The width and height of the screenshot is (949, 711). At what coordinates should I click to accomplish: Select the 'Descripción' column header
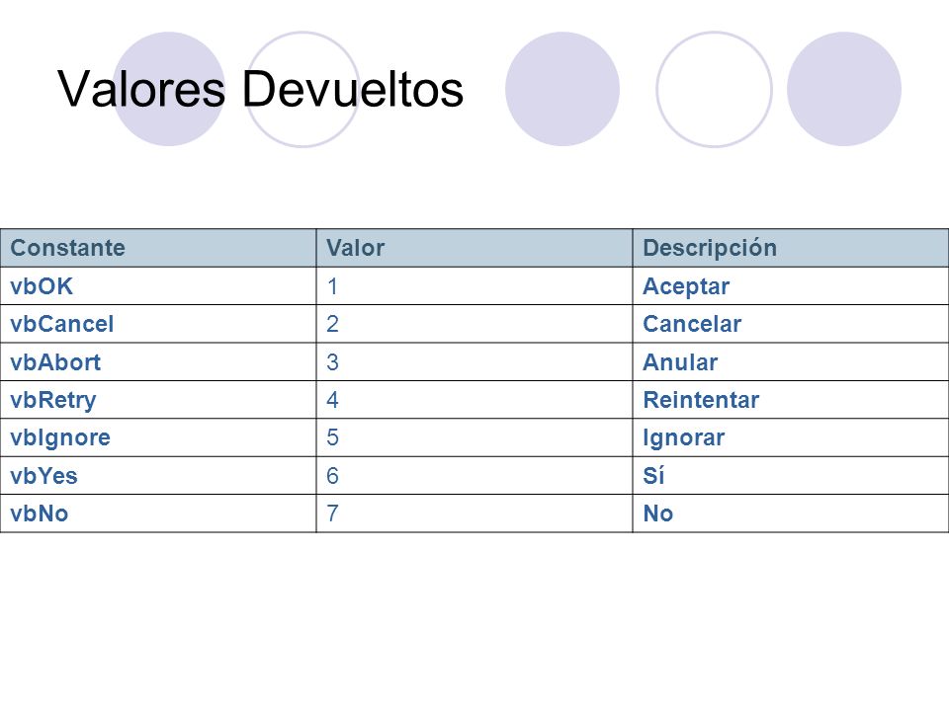[791, 248]
